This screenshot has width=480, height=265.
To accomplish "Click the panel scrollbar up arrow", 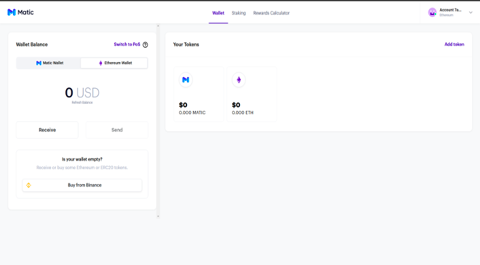I will point(158,26).
